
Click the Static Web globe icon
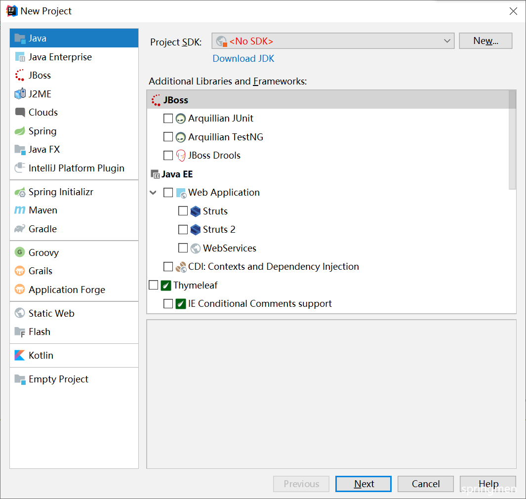[x=20, y=313]
